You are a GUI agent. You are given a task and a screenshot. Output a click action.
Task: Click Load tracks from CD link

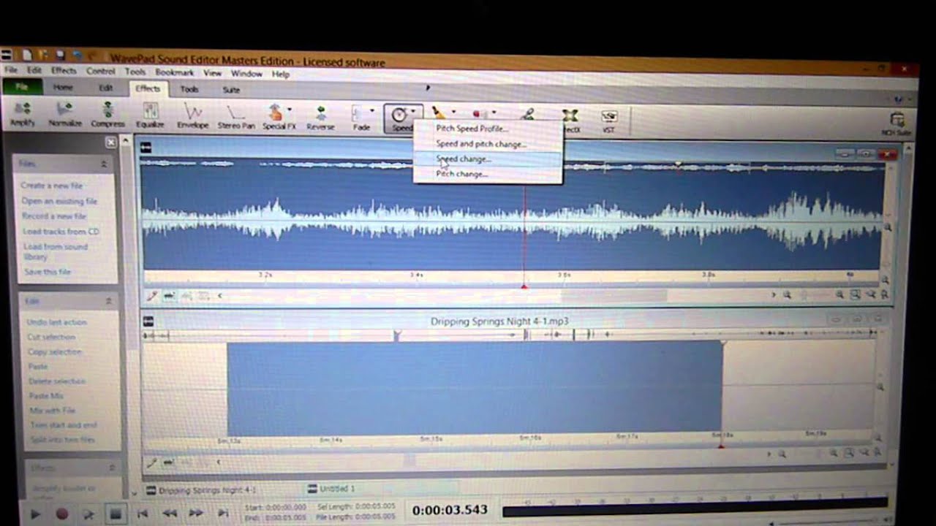pos(61,232)
